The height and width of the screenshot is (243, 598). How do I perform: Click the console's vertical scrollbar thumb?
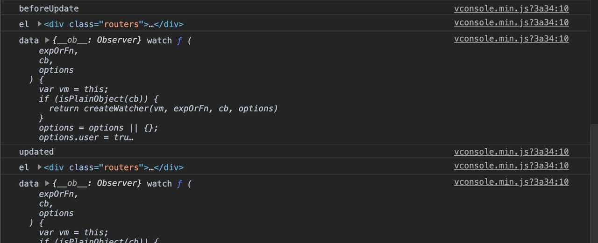[594, 182]
